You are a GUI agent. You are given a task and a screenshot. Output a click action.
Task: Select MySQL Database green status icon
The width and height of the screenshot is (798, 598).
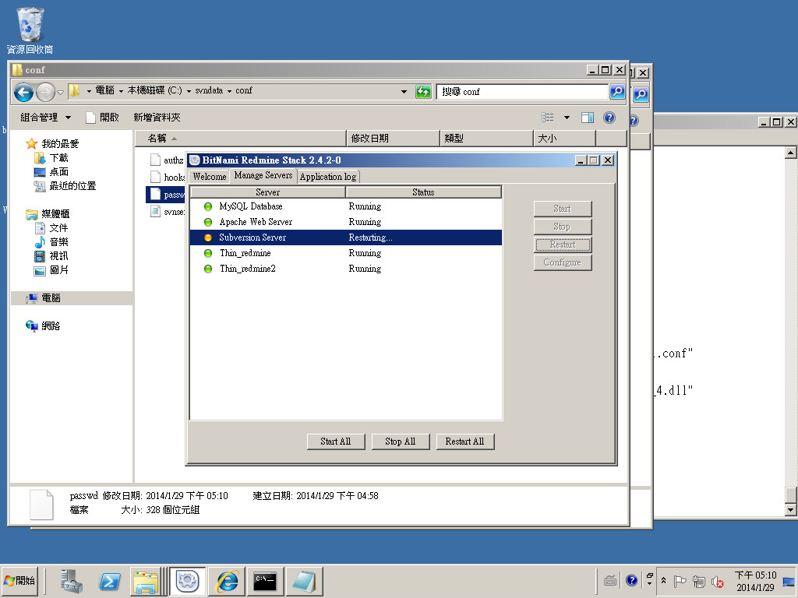pos(207,206)
